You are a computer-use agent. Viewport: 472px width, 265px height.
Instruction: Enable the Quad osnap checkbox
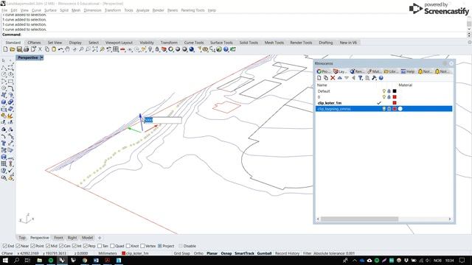point(112,246)
